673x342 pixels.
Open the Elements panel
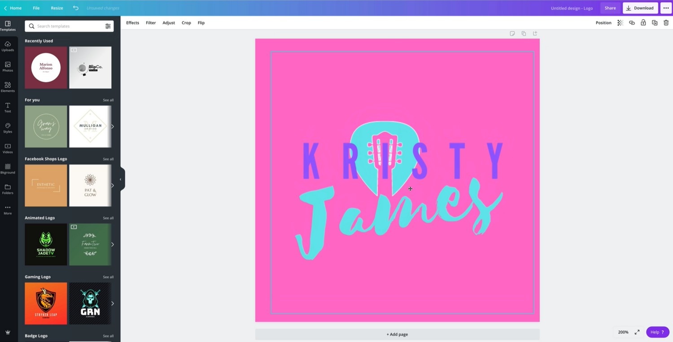point(8,87)
